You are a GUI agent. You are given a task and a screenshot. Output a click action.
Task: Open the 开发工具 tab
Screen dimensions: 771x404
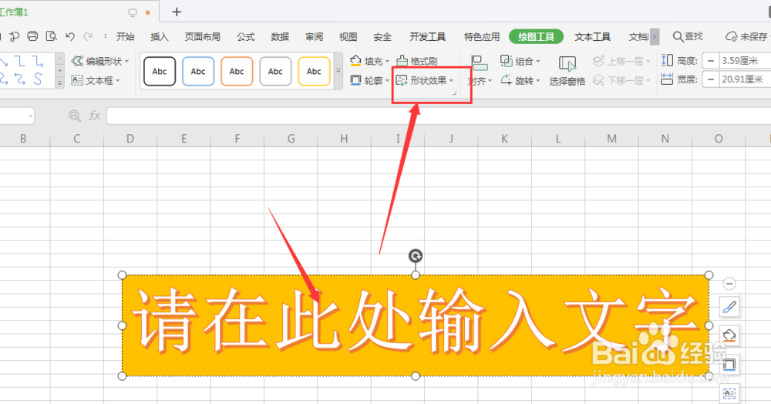point(428,36)
